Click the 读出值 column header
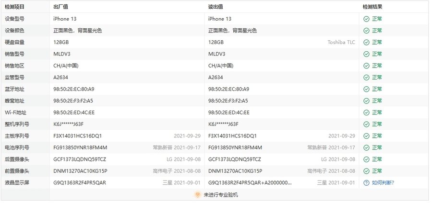 tap(216, 7)
